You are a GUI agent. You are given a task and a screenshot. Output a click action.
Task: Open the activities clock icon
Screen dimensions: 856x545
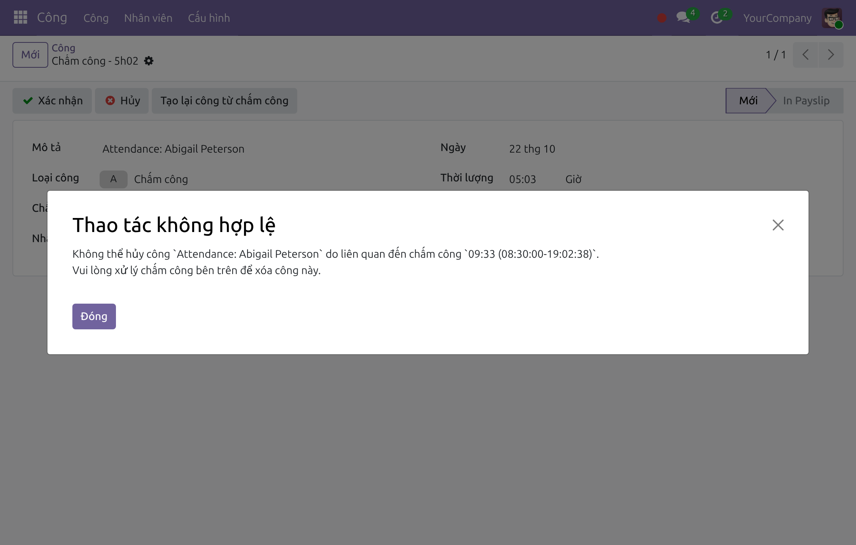717,18
